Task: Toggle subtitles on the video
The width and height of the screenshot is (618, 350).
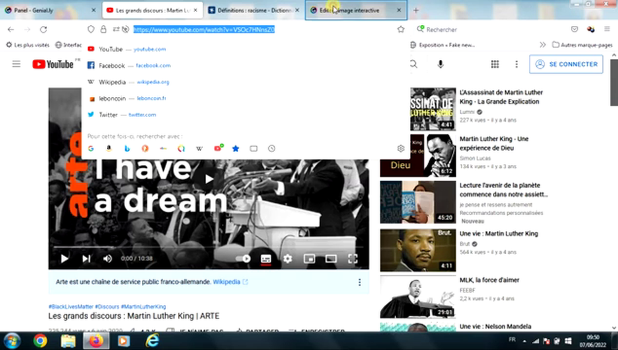Action: pyautogui.click(x=266, y=259)
